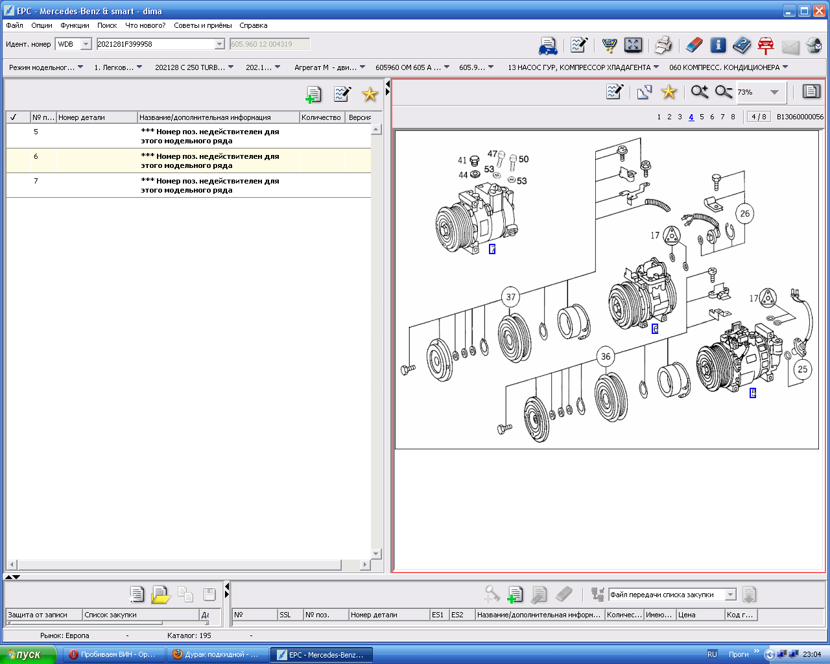
Task: Add part to list in parts panel
Action: coord(313,95)
